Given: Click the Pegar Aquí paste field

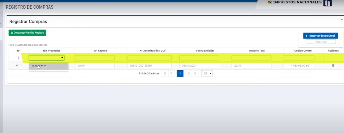Looking at the screenshot, I should click(x=321, y=42).
